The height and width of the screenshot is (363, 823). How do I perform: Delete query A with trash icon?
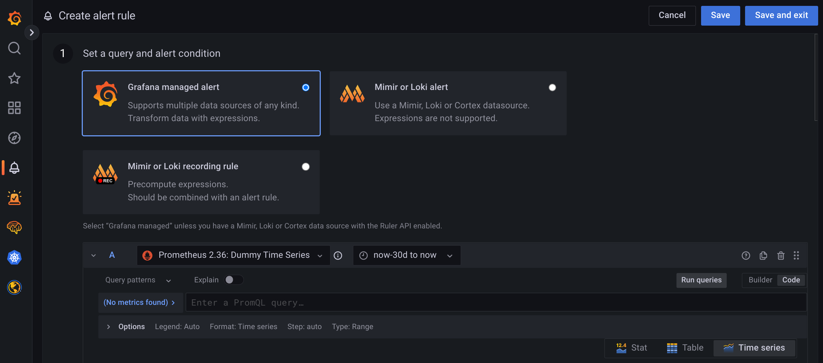(x=781, y=255)
